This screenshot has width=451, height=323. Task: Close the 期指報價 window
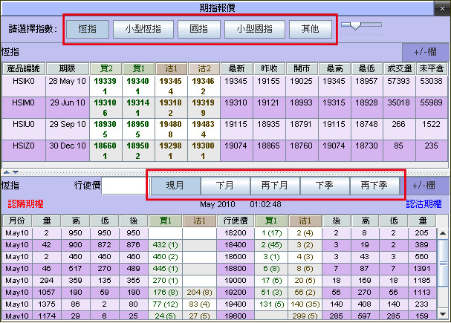coord(442,9)
